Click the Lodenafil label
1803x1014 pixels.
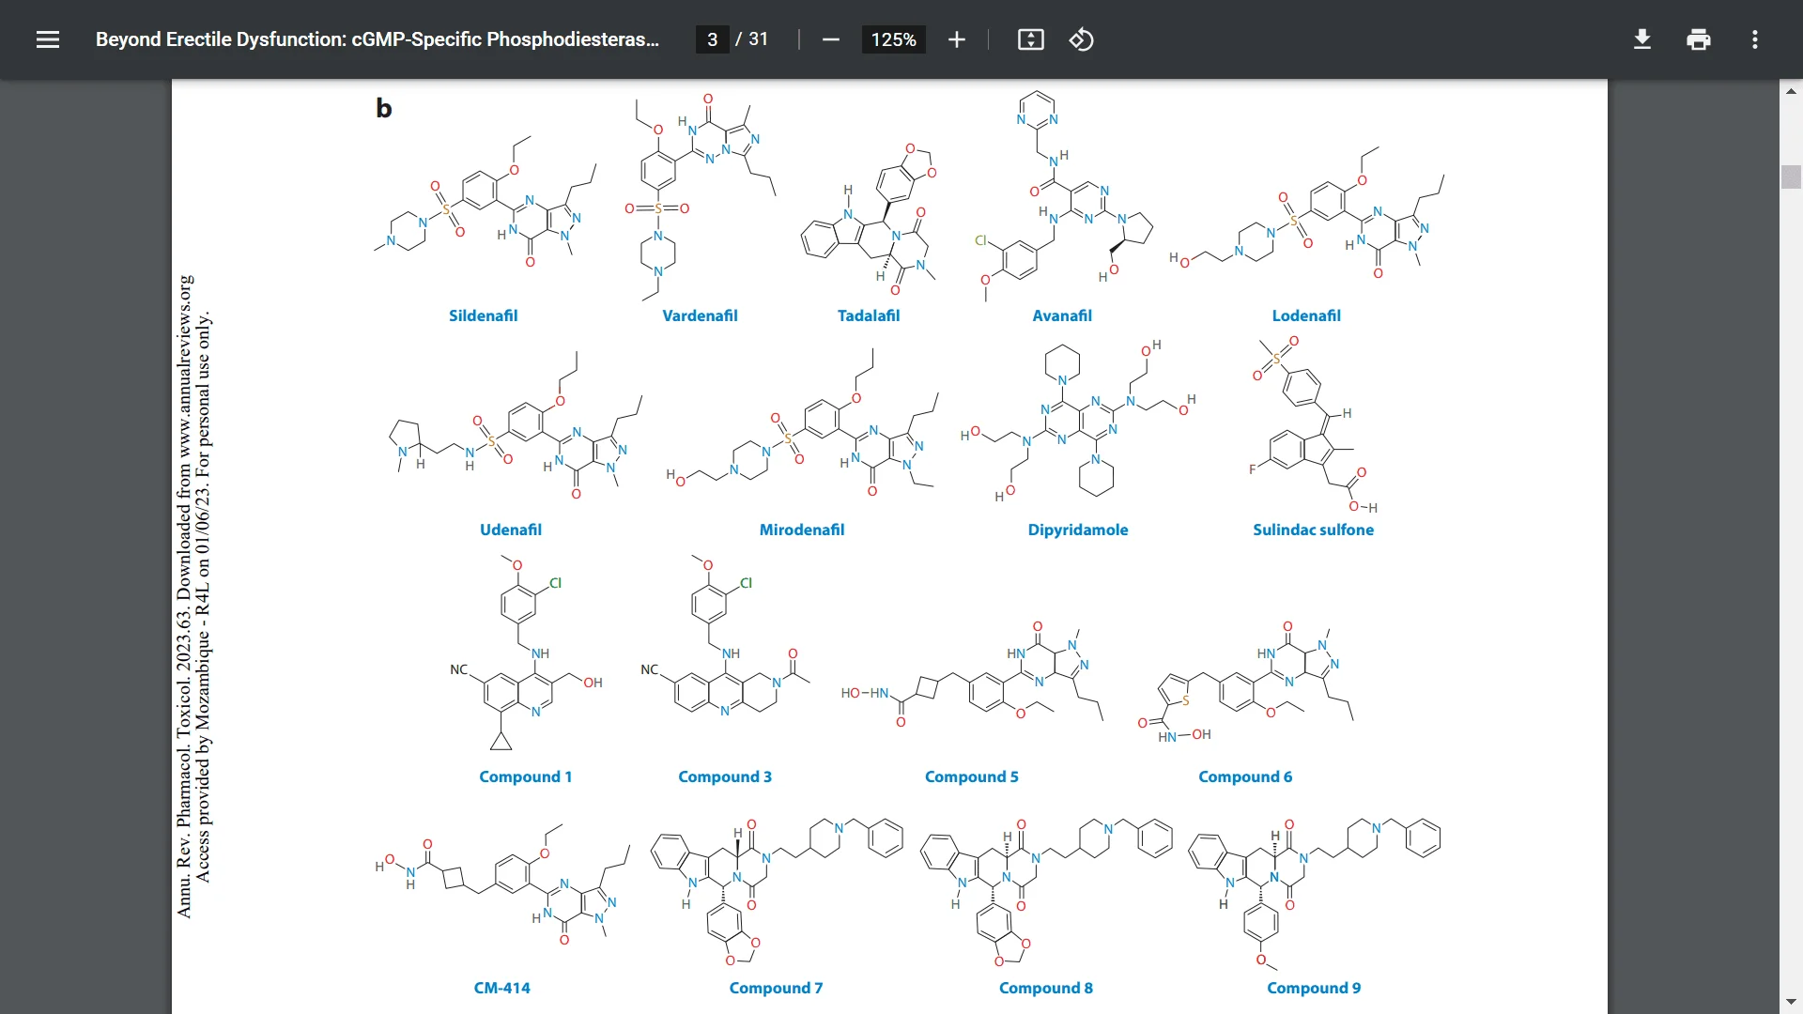pos(1306,315)
